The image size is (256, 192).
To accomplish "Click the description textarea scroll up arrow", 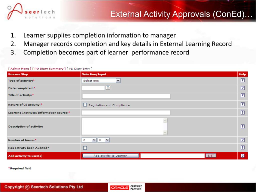I will click(165, 120).
